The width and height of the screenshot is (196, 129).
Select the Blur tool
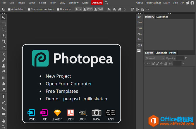4,84
